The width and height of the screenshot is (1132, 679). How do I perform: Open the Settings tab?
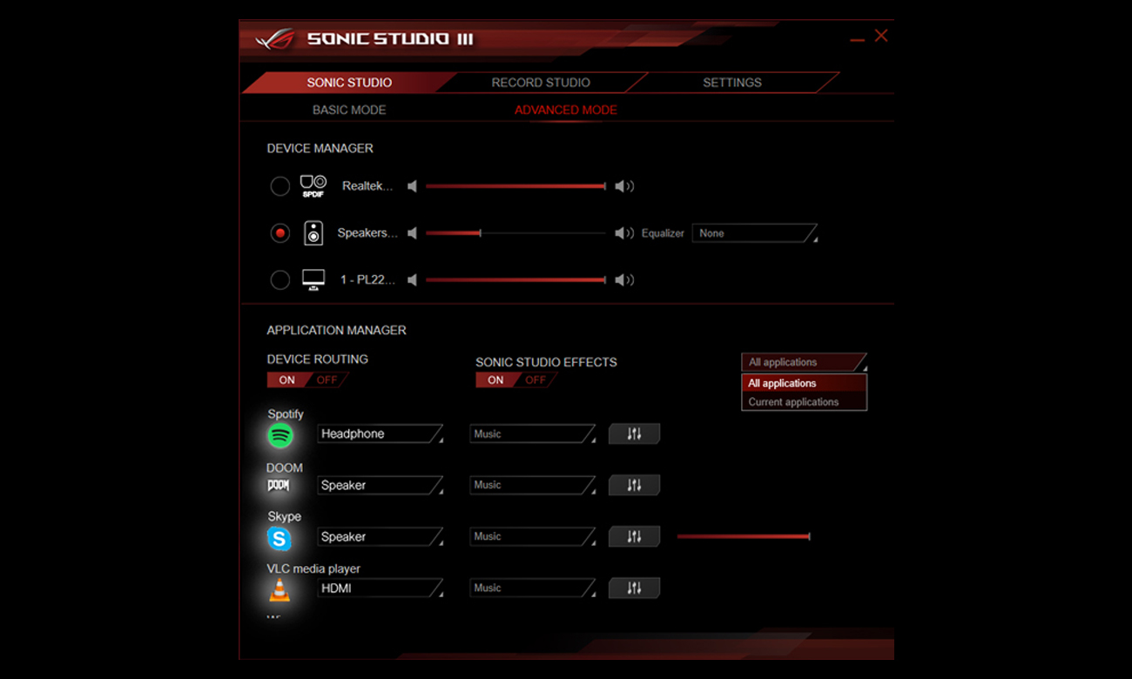(732, 83)
